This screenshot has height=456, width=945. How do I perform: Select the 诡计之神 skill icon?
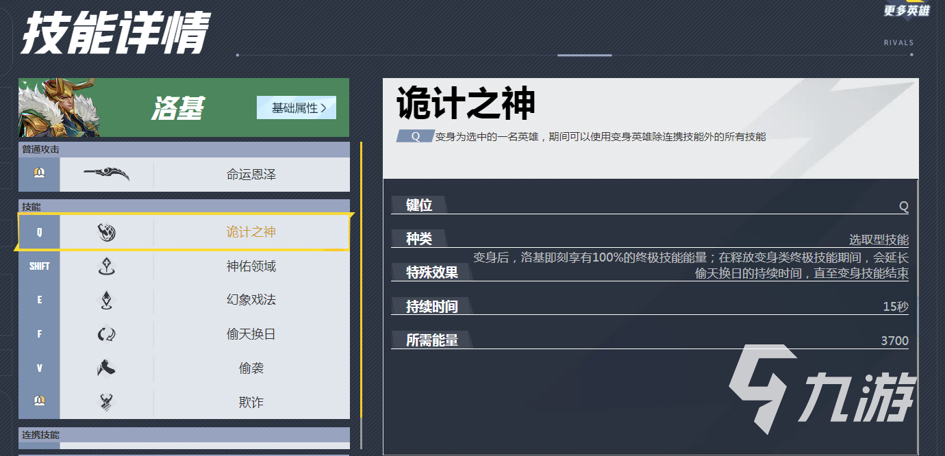click(106, 233)
